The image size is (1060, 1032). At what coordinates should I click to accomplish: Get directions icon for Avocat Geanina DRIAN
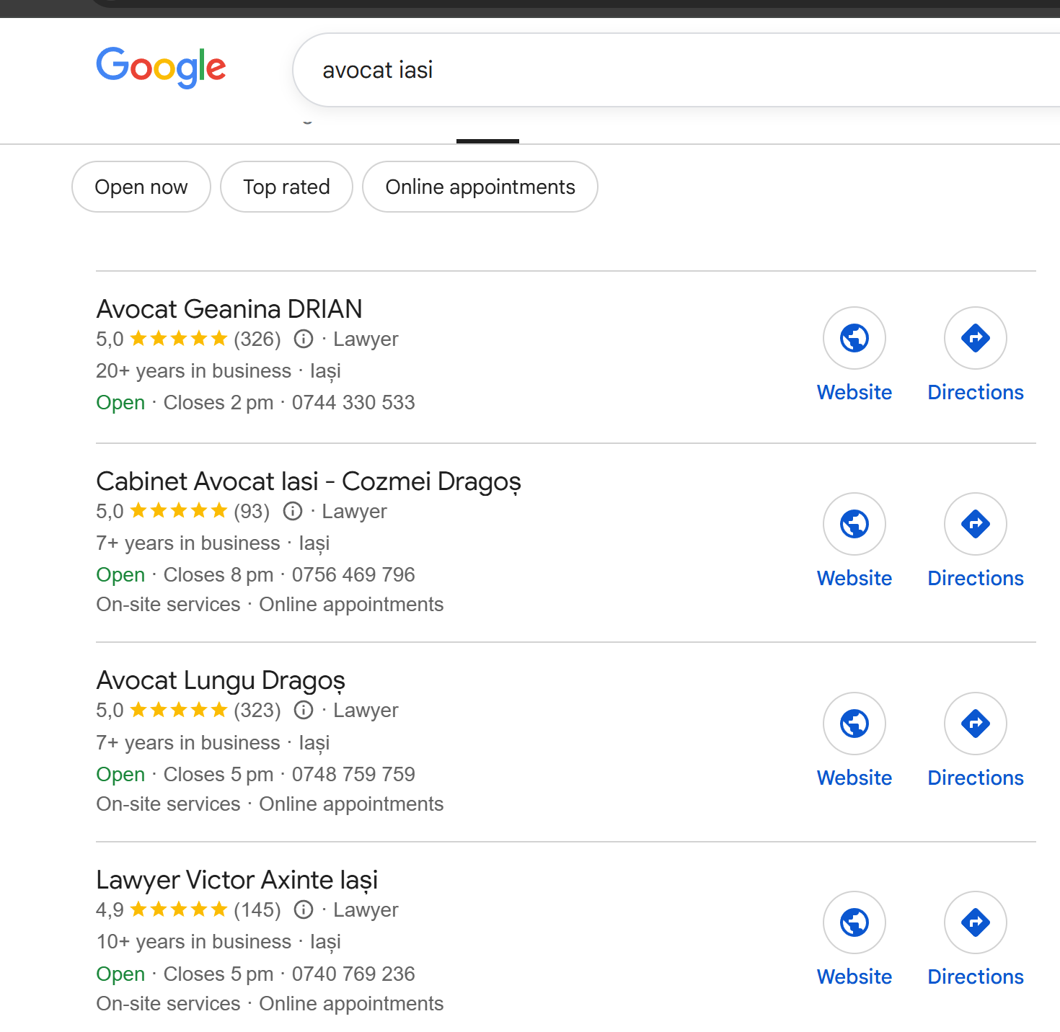(x=976, y=338)
